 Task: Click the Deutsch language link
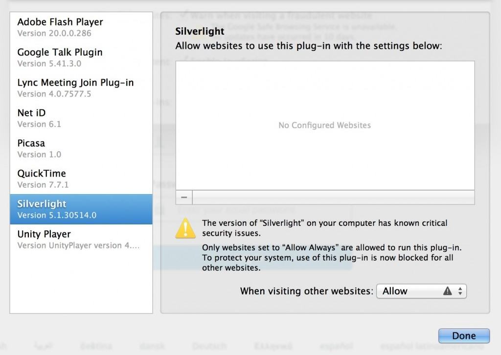click(x=209, y=345)
